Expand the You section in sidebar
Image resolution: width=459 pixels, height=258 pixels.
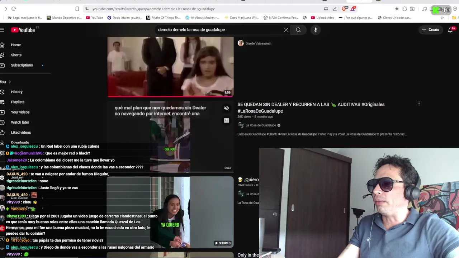[x=5, y=82]
